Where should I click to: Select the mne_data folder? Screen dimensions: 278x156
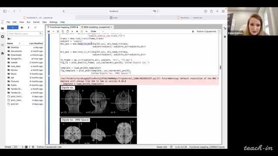click(25, 66)
